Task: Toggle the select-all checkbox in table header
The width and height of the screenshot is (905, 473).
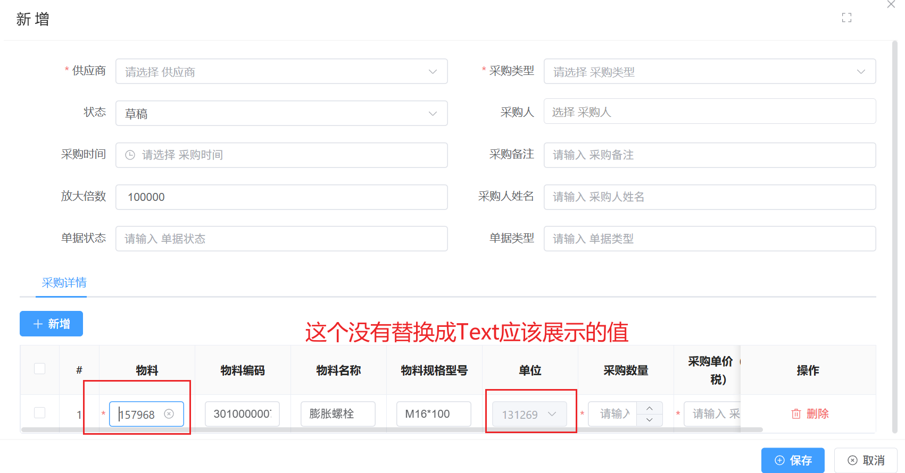Action: tap(40, 369)
